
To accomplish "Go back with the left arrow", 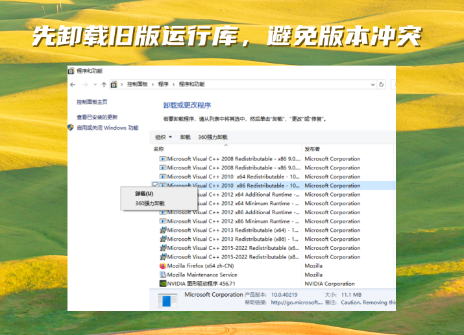I will (x=73, y=84).
